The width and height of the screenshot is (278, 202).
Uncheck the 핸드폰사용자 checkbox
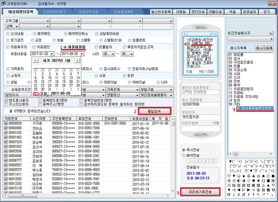point(7,100)
